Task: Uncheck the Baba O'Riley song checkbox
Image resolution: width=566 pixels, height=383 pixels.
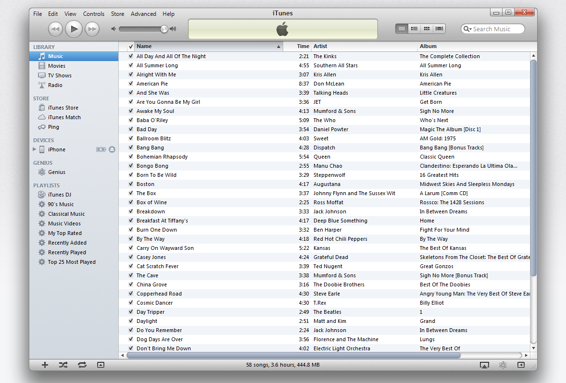Action: point(131,120)
